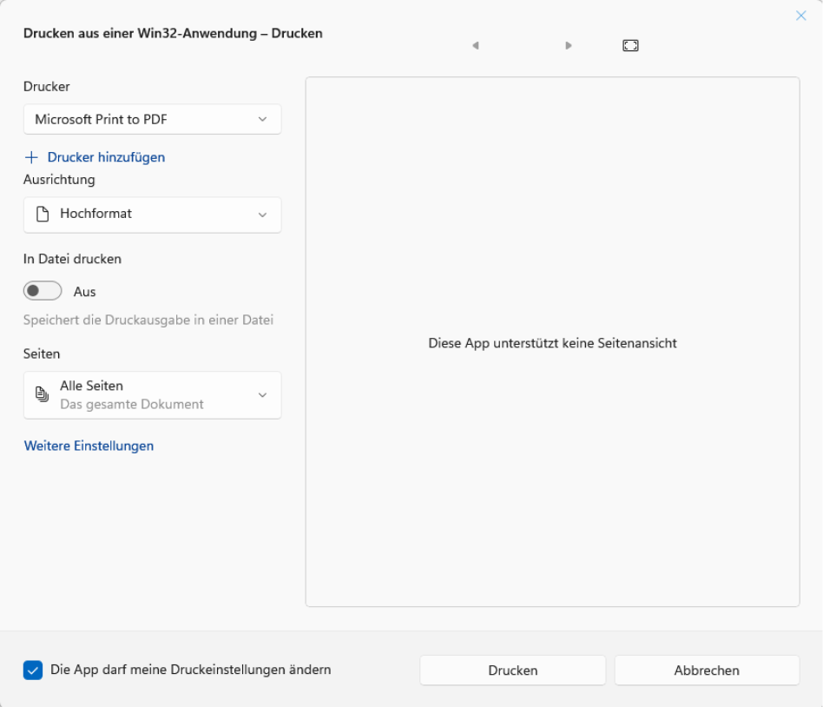Viewport: 823px width, 707px height.
Task: Open the Microsoft Print to PDF printer dropdown
Action: click(x=152, y=119)
